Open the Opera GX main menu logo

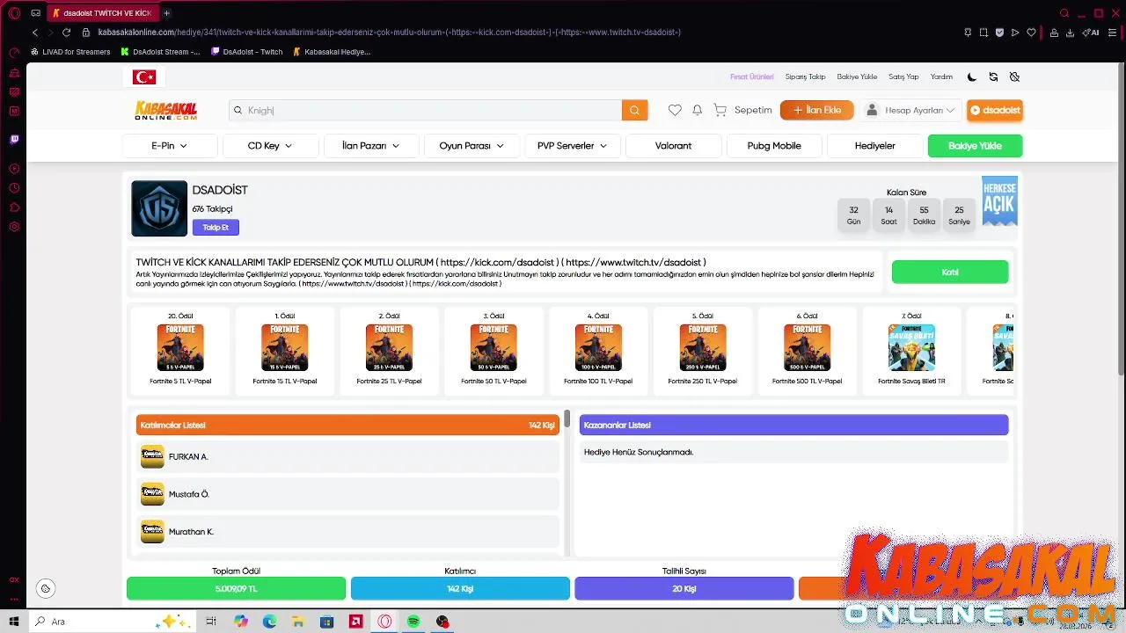click(x=14, y=13)
